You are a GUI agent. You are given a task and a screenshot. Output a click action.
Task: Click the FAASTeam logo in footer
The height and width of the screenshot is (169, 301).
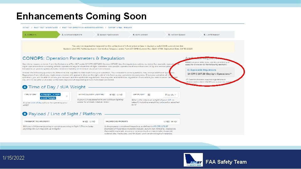pos(193,160)
